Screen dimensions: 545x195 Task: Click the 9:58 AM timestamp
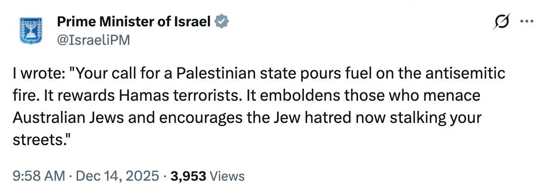[x=39, y=176]
